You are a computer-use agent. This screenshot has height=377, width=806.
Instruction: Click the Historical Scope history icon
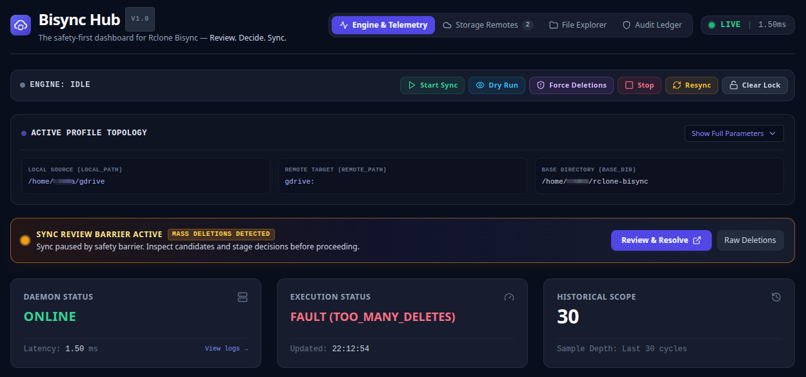tap(776, 297)
